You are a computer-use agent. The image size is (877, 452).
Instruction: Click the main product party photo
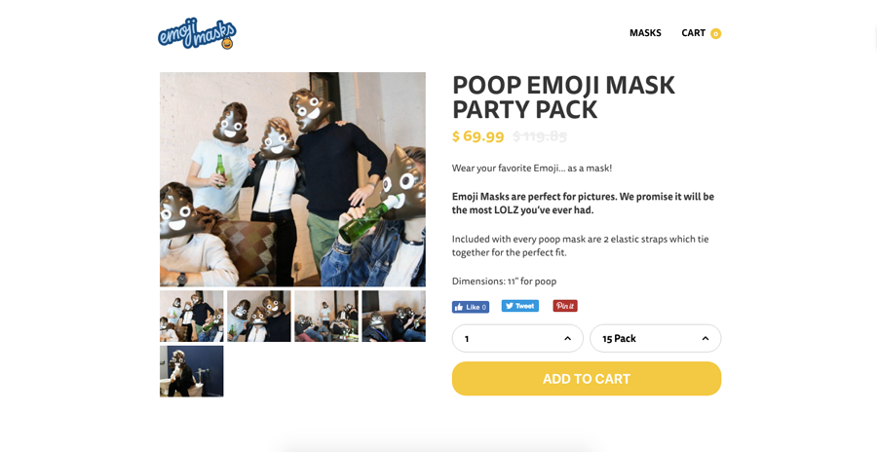[x=292, y=179]
